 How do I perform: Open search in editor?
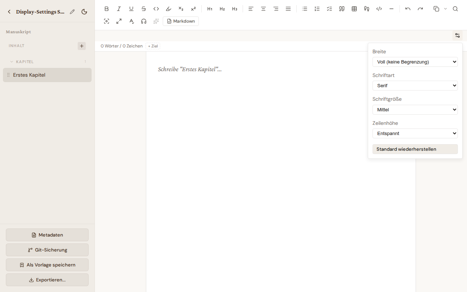pyautogui.click(x=455, y=9)
